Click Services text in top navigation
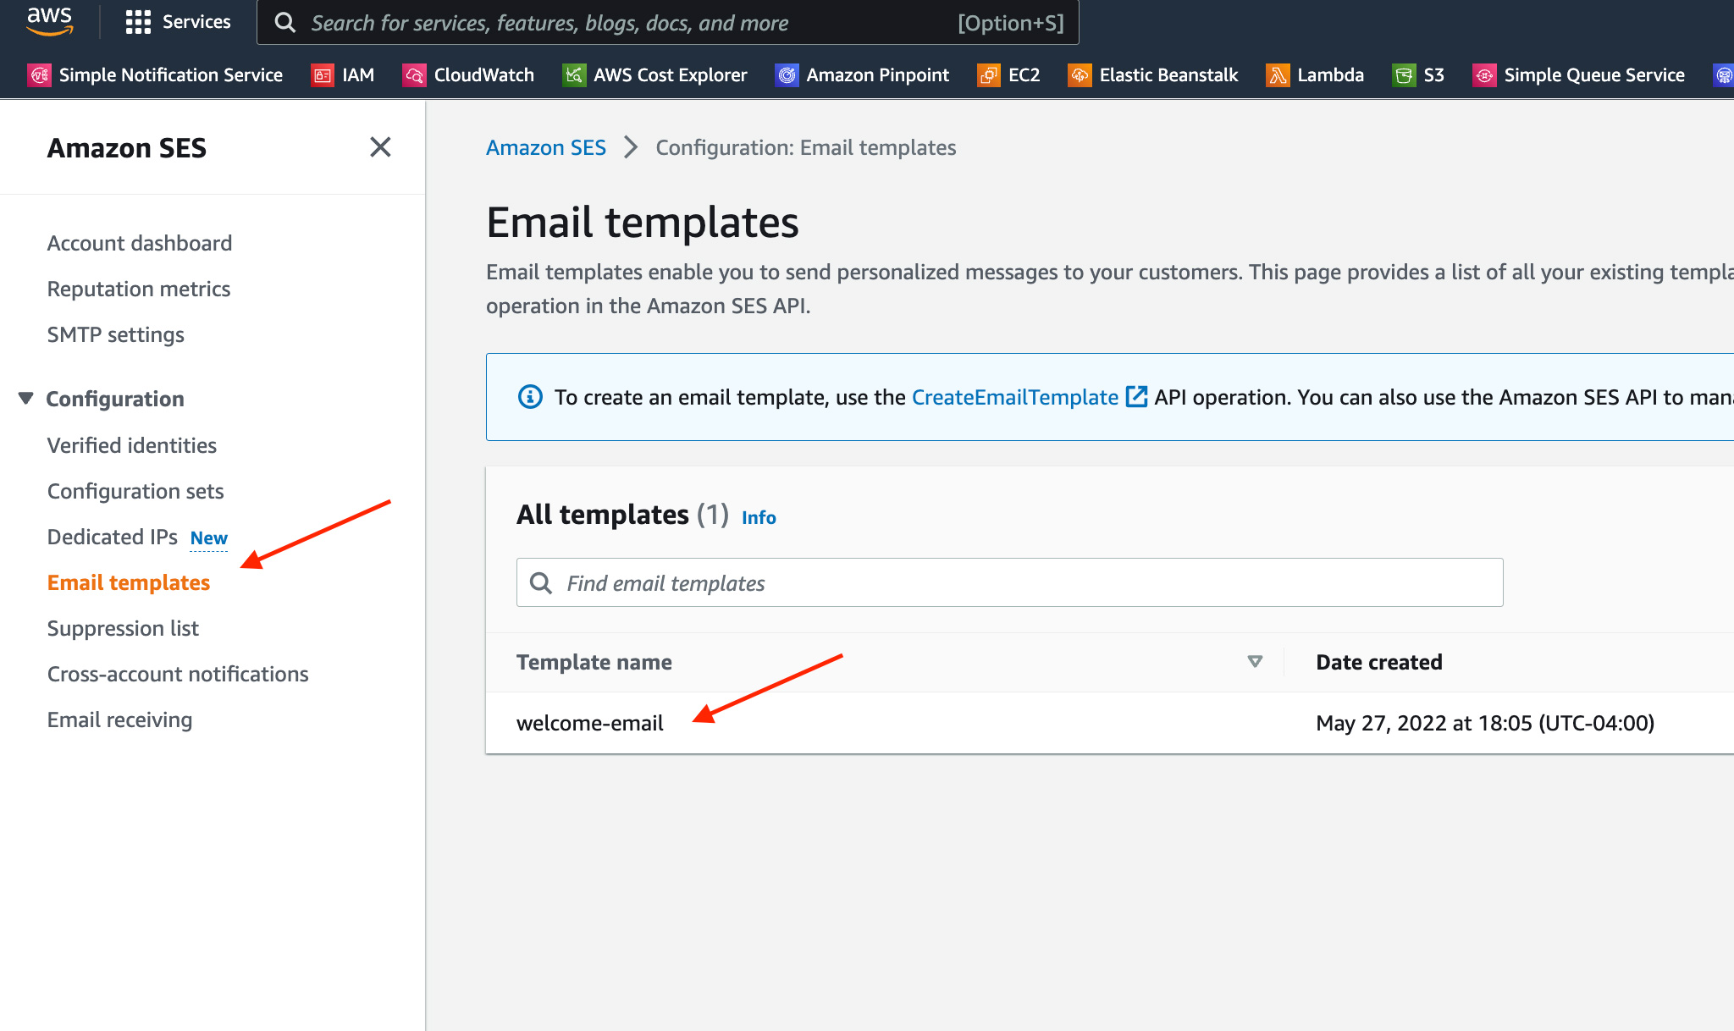 196,22
